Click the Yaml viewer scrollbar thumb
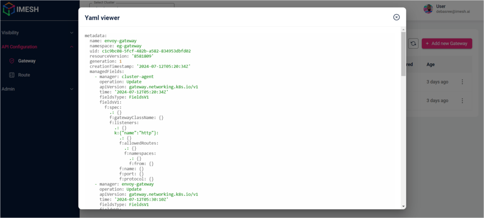The image size is (484, 218). coord(403,54)
